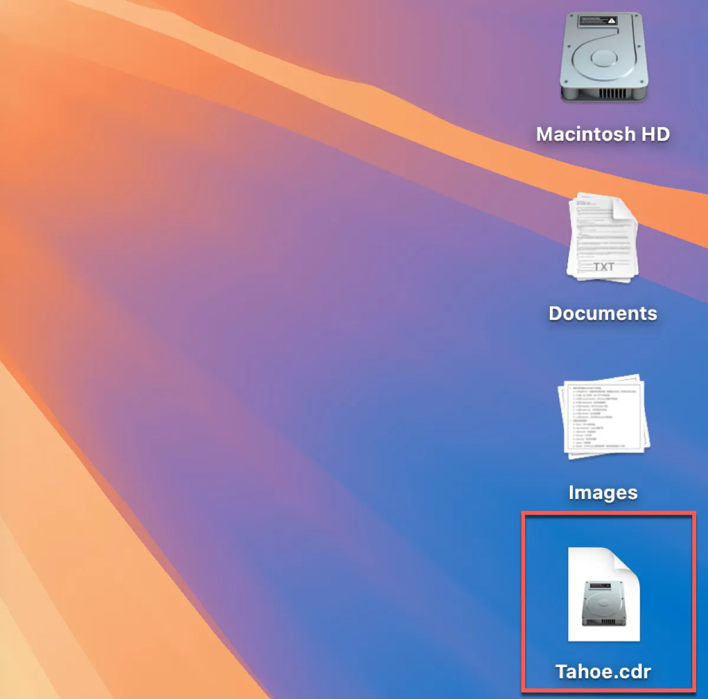This screenshot has height=699, width=708.
Task: Click the TXT badge on Documents stack
Action: (x=603, y=267)
